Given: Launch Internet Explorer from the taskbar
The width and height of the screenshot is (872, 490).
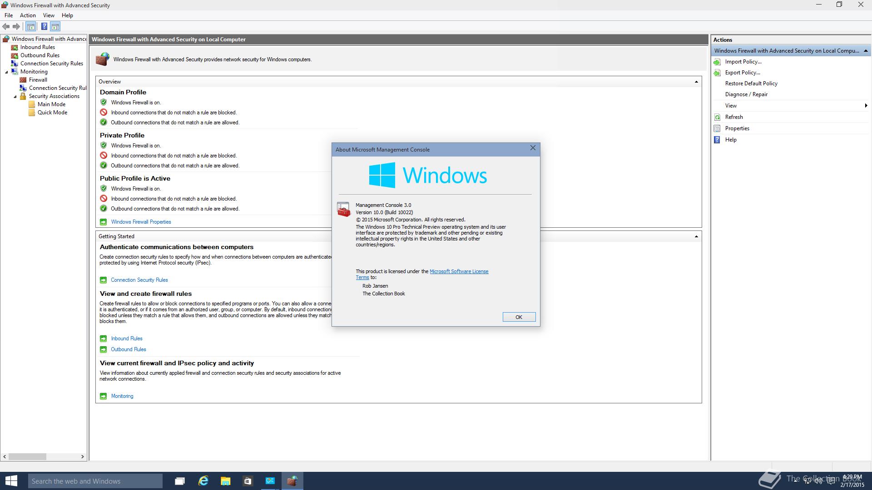Looking at the screenshot, I should (203, 481).
